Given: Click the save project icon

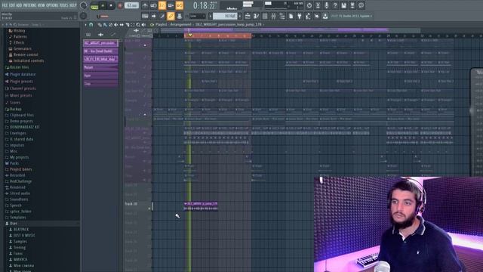Looking at the screenshot, I should coord(344,5).
